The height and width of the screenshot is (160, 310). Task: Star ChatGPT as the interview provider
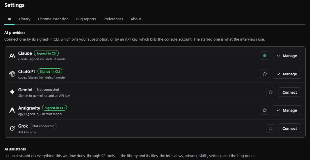[265, 74]
